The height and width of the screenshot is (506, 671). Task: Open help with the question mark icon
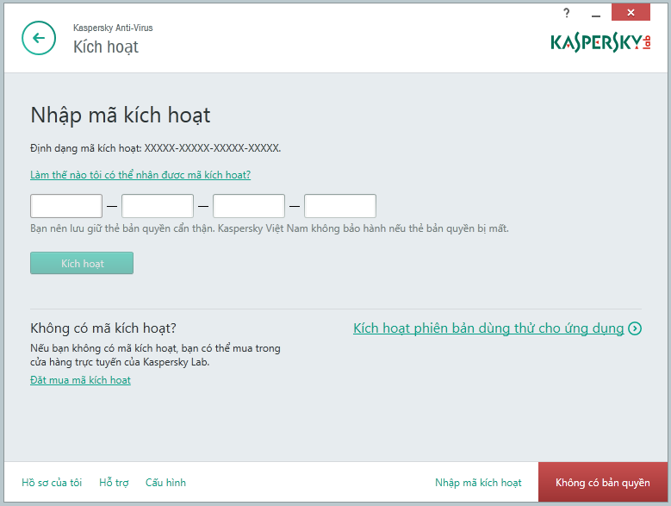[x=567, y=13]
